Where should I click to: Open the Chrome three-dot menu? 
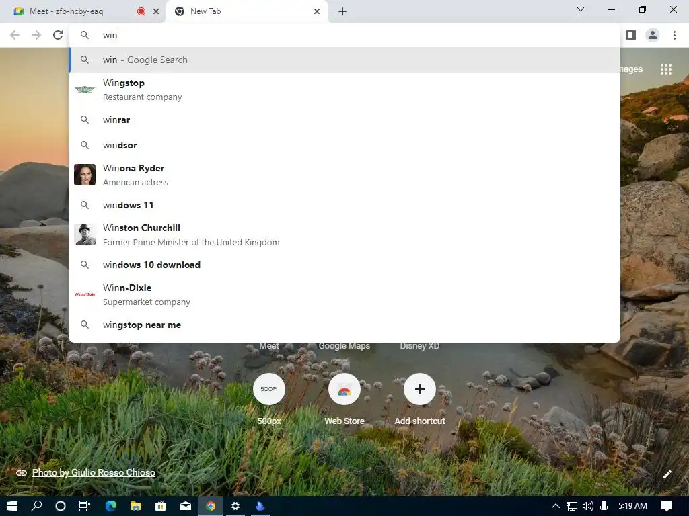(674, 35)
